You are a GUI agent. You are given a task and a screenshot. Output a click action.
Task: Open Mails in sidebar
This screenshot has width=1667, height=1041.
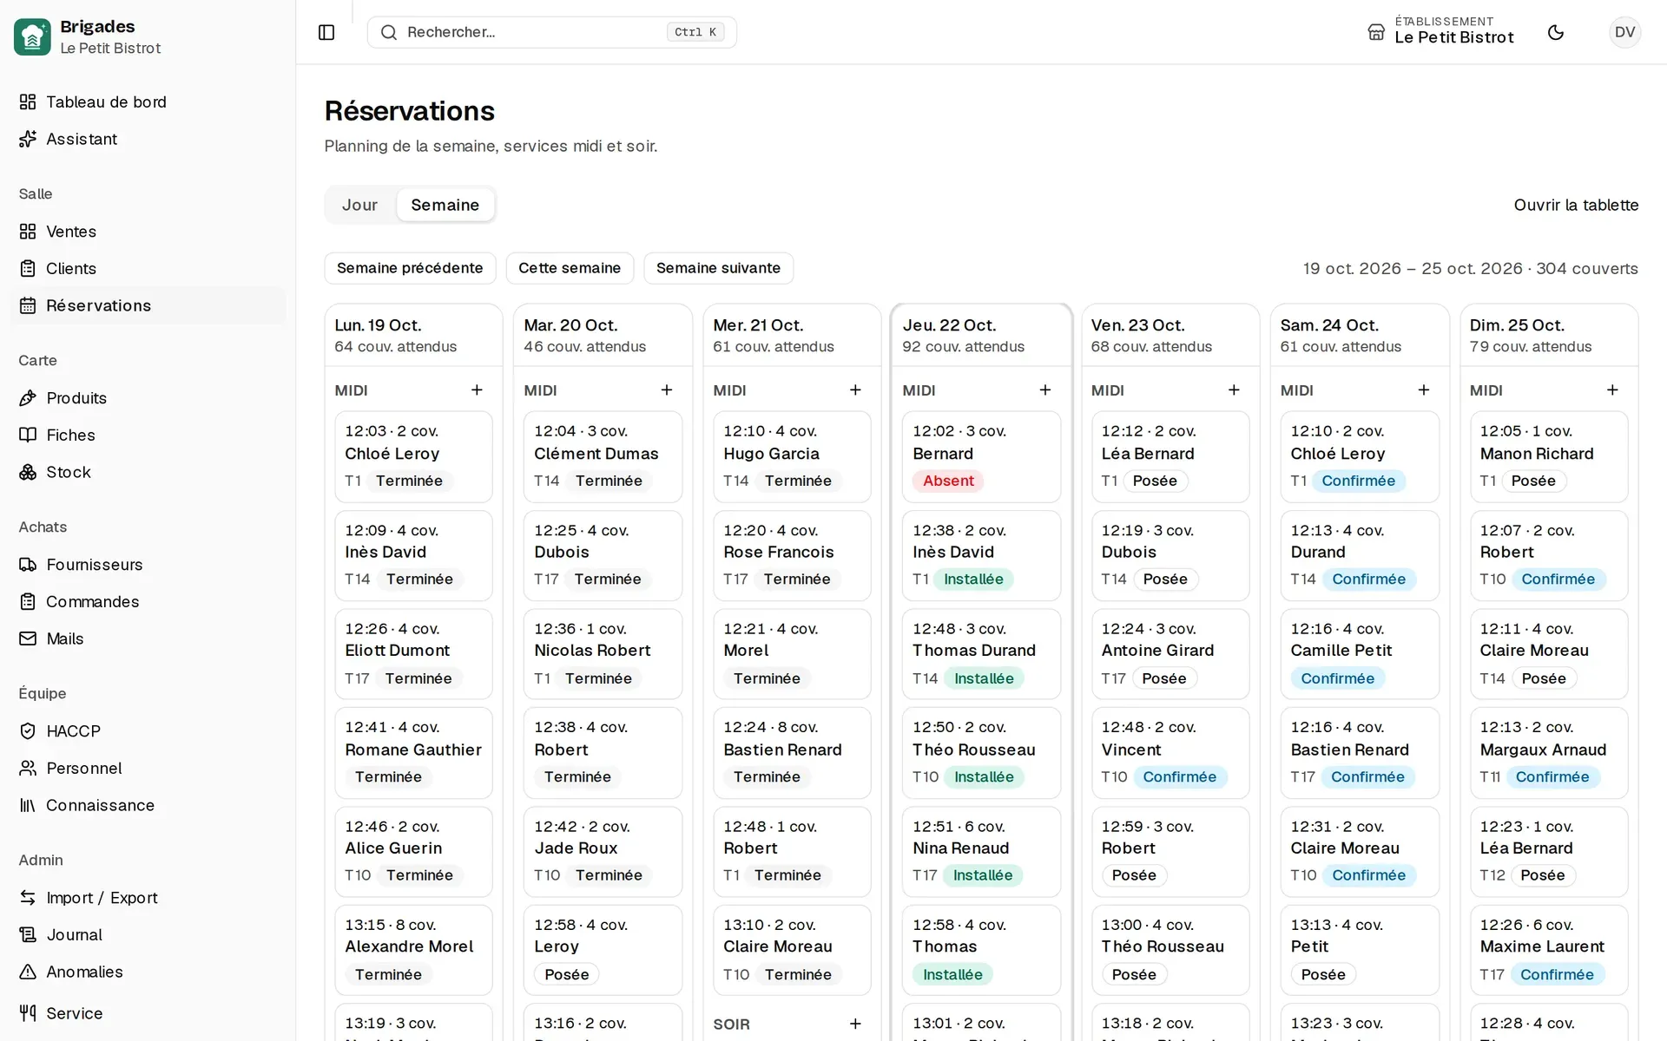coord(148,638)
